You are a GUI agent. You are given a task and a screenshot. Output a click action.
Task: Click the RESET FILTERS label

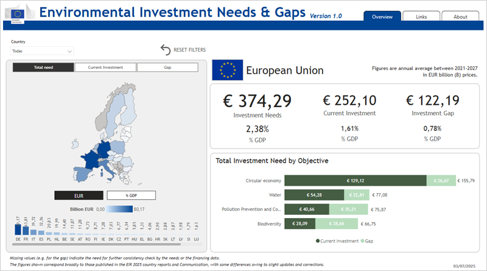189,50
